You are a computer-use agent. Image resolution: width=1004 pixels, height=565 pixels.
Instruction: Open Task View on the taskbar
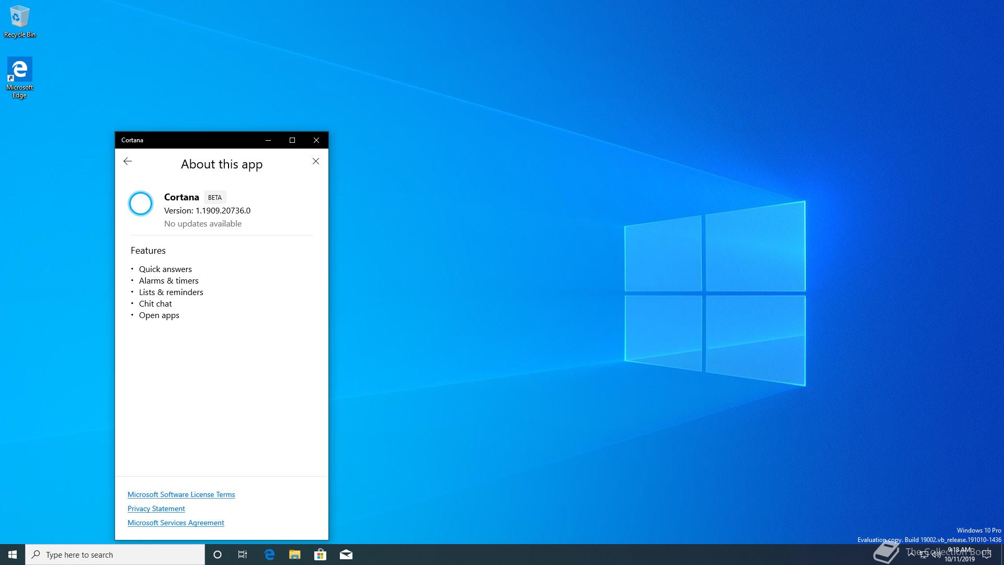click(x=243, y=555)
